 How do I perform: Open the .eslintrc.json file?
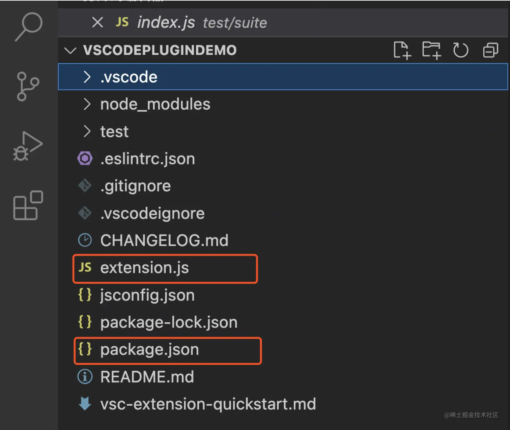coord(147,159)
